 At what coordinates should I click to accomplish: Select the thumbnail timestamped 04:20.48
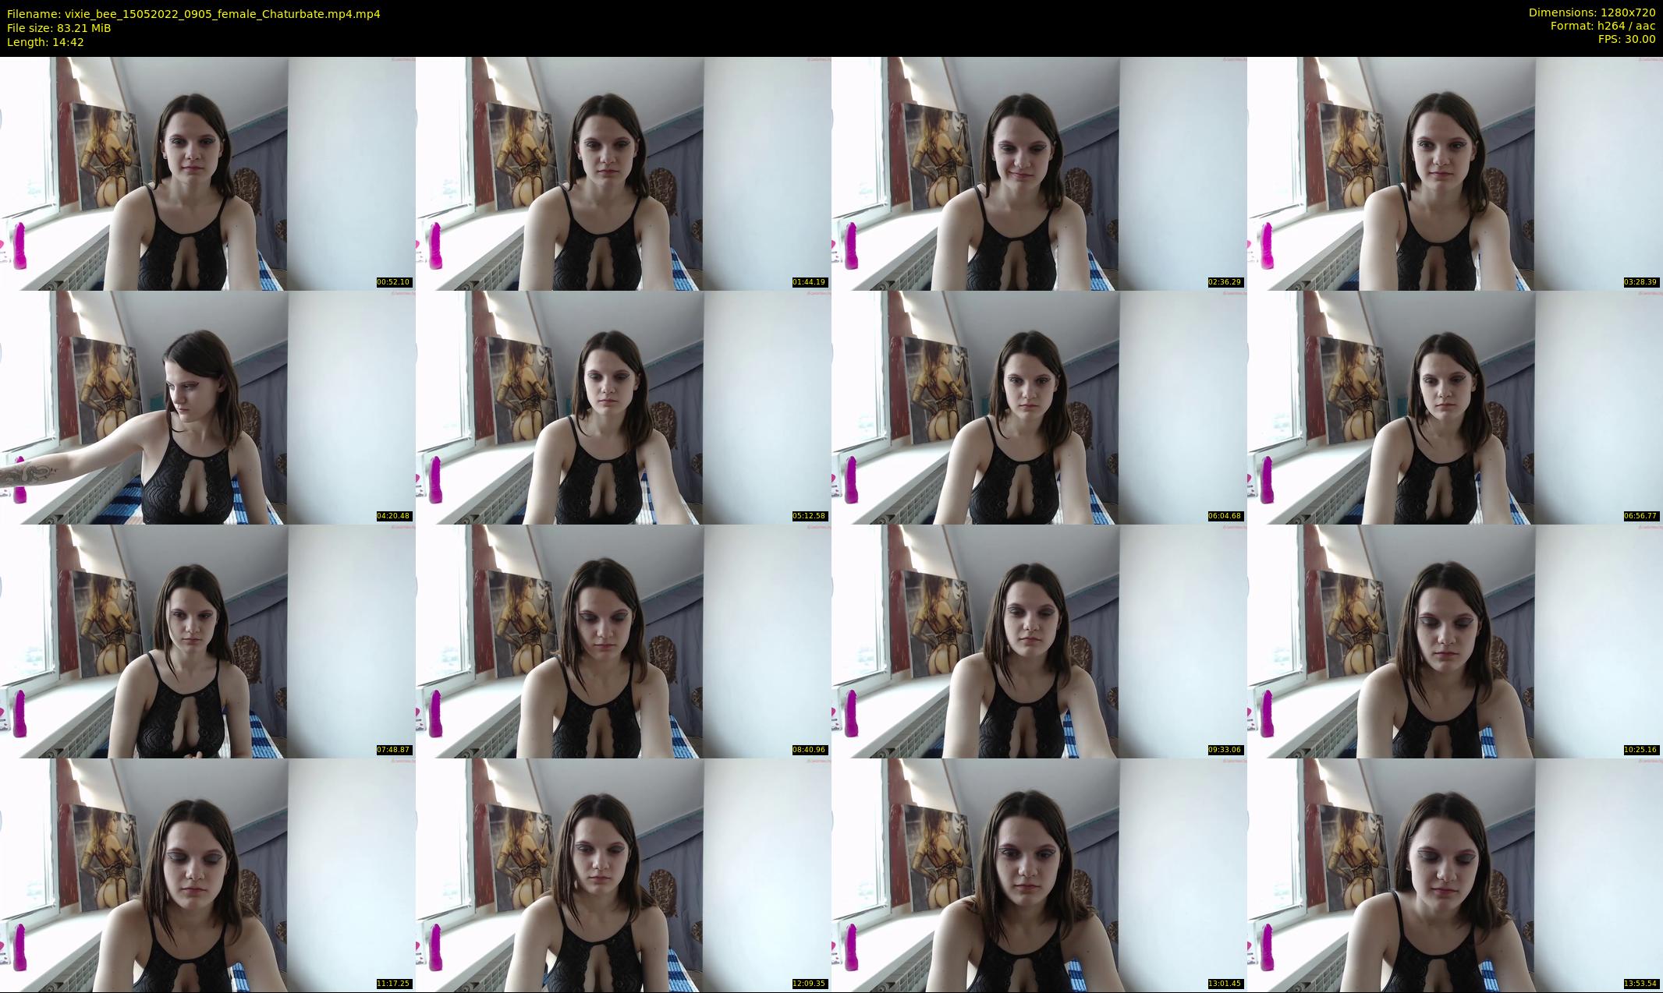pos(207,407)
